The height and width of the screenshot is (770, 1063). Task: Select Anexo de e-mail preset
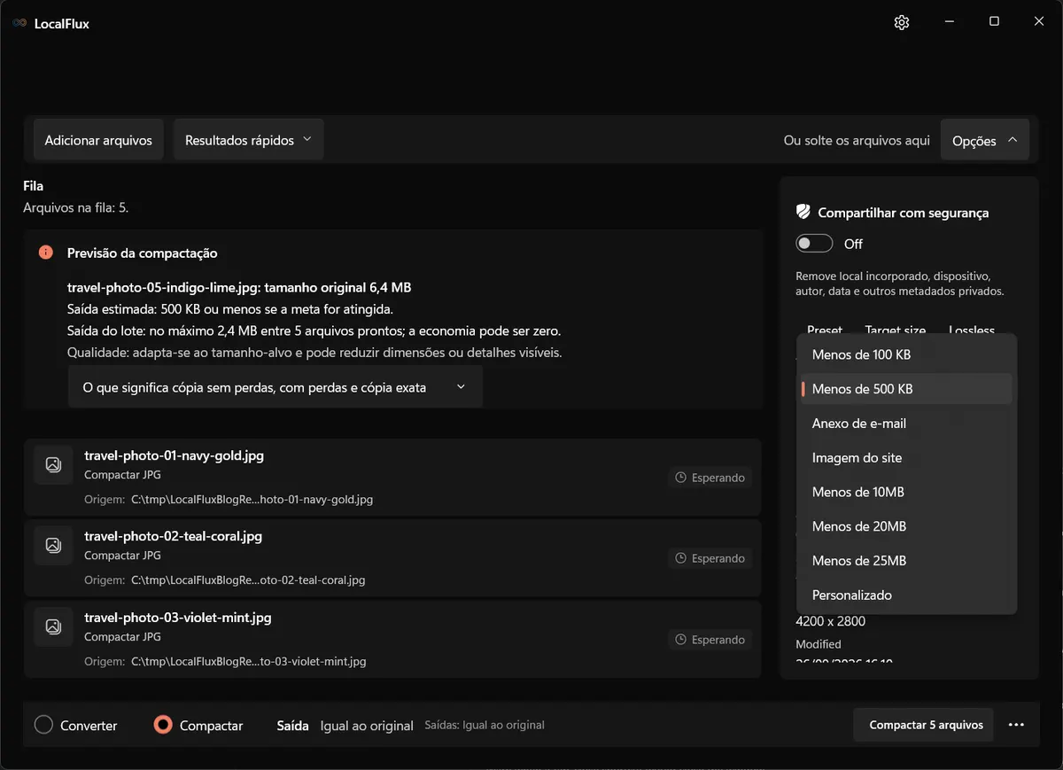(906, 424)
